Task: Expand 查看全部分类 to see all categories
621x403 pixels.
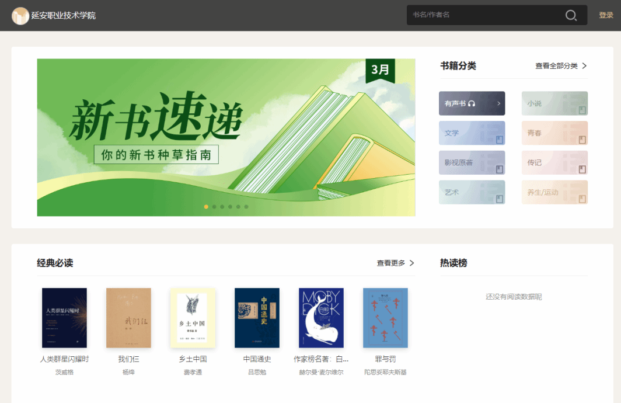Action: pos(561,66)
